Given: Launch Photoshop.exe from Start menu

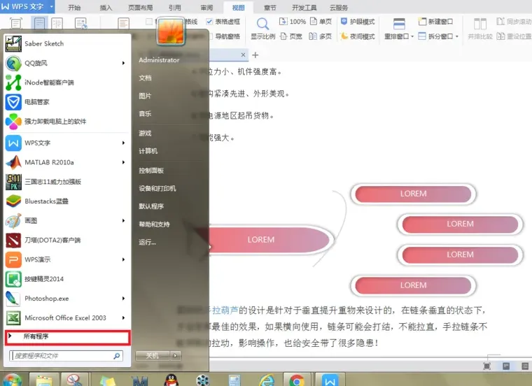Looking at the screenshot, I should click(67, 299).
